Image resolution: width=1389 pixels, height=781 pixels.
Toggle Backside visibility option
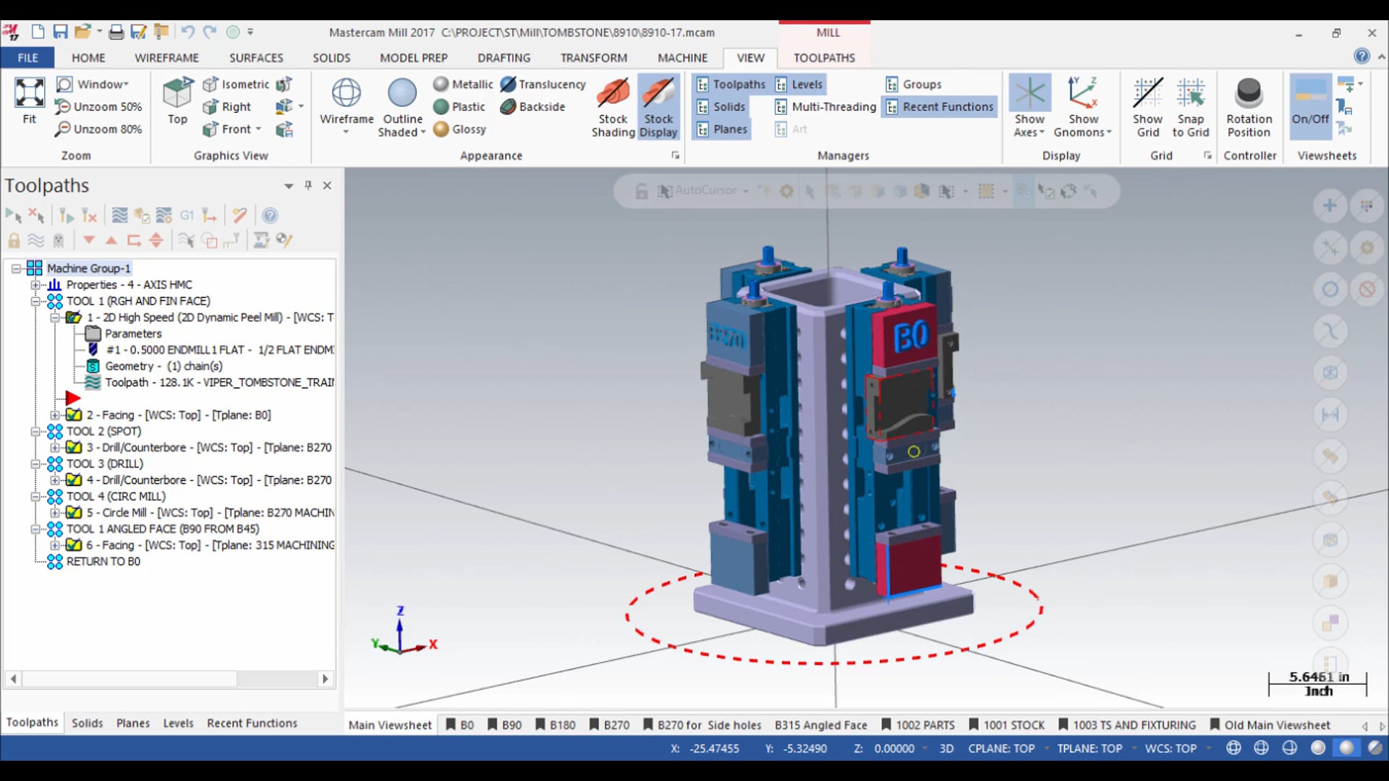pyautogui.click(x=532, y=106)
